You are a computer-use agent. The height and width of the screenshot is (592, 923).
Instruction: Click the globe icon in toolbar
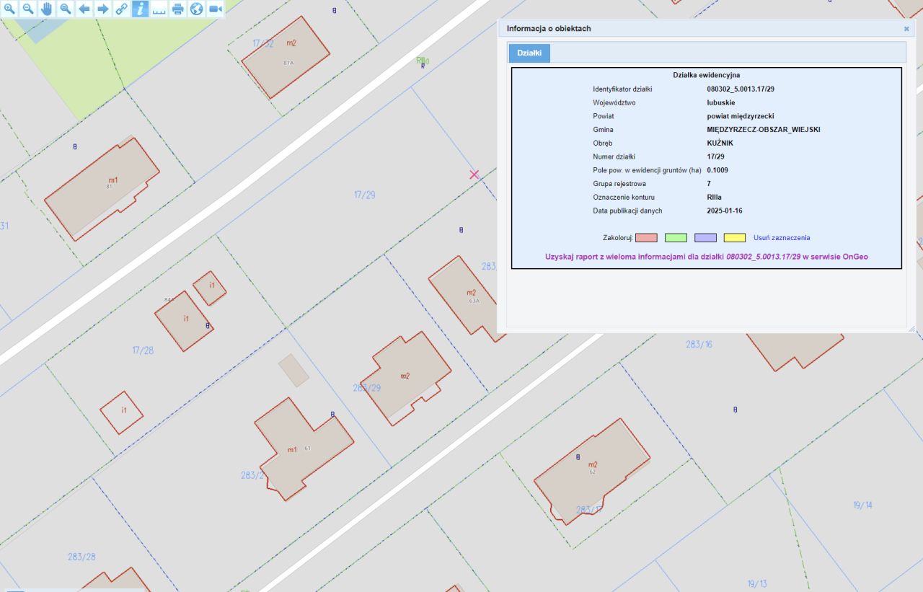[196, 9]
